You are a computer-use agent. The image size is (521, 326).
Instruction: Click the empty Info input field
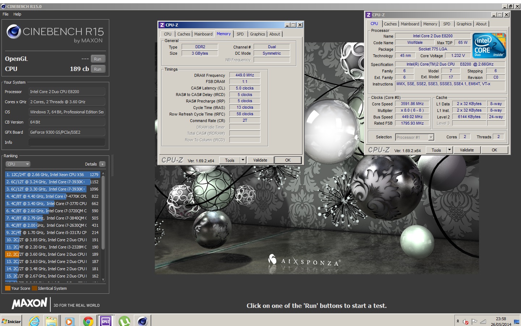coord(67,142)
